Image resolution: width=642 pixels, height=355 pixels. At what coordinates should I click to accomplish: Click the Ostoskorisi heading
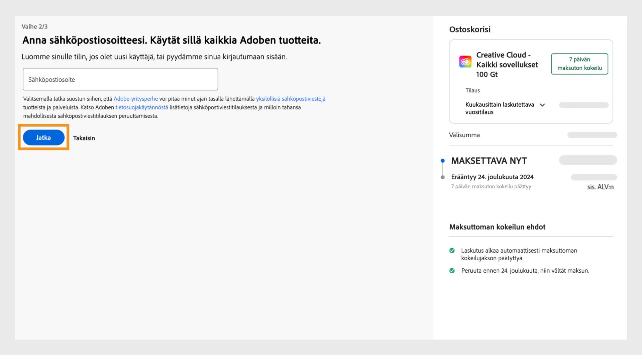(x=470, y=29)
